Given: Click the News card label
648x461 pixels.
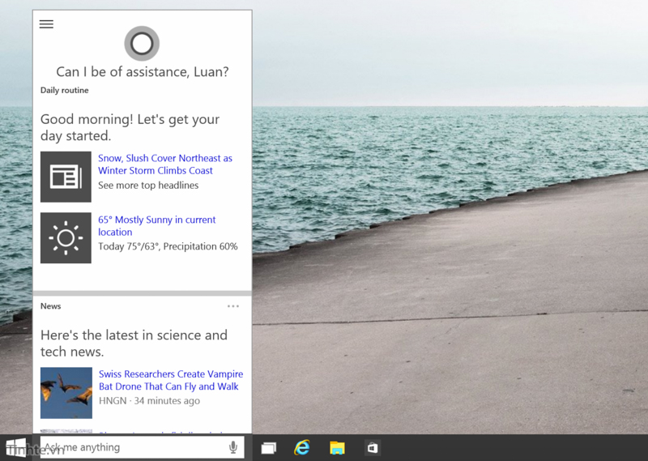Looking at the screenshot, I should (51, 306).
